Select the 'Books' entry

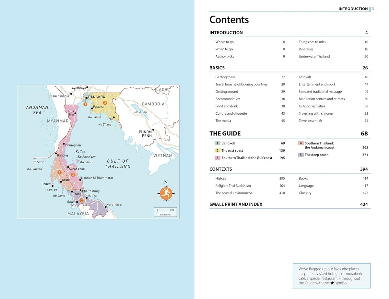[303, 179]
